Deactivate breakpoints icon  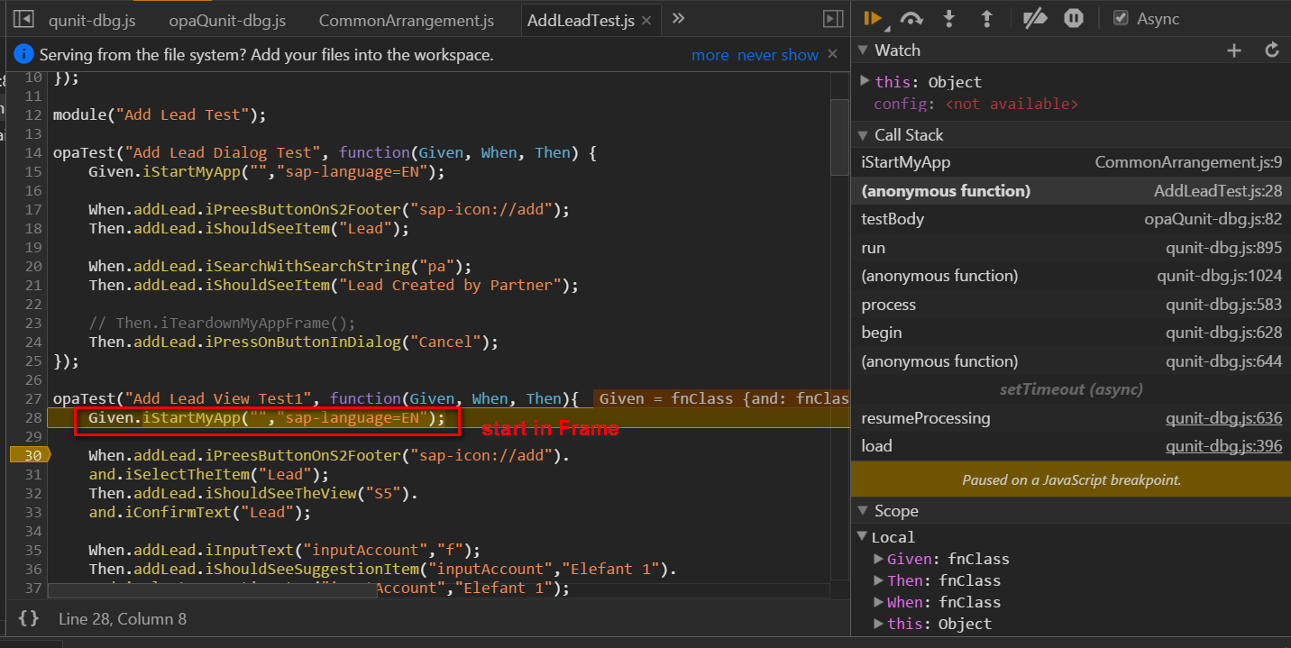click(1035, 19)
